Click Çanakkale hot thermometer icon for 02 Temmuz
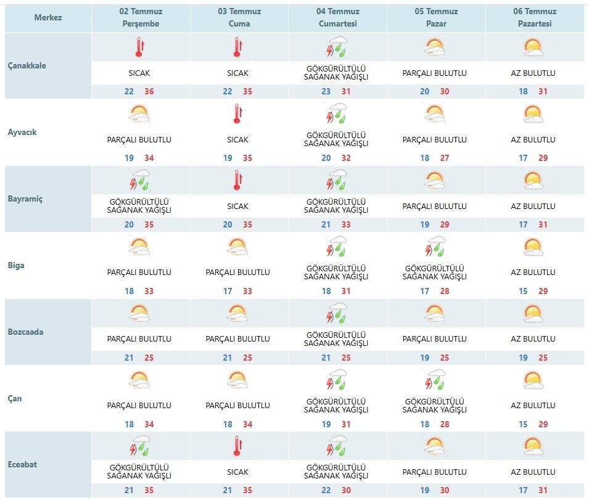 tap(140, 47)
